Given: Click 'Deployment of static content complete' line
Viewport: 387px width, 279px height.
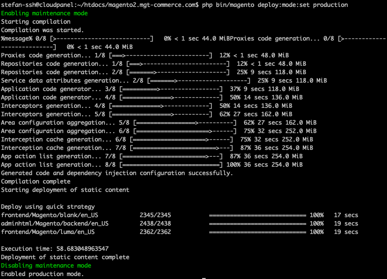Looking at the screenshot, I should click(65, 257).
